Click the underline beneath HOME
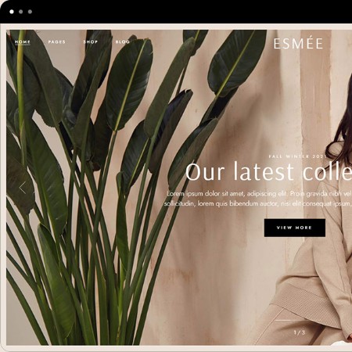 tap(23, 45)
